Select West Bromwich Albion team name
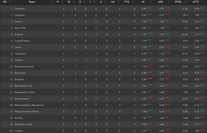Viewport: 207px width, 133px height. tap(27, 111)
